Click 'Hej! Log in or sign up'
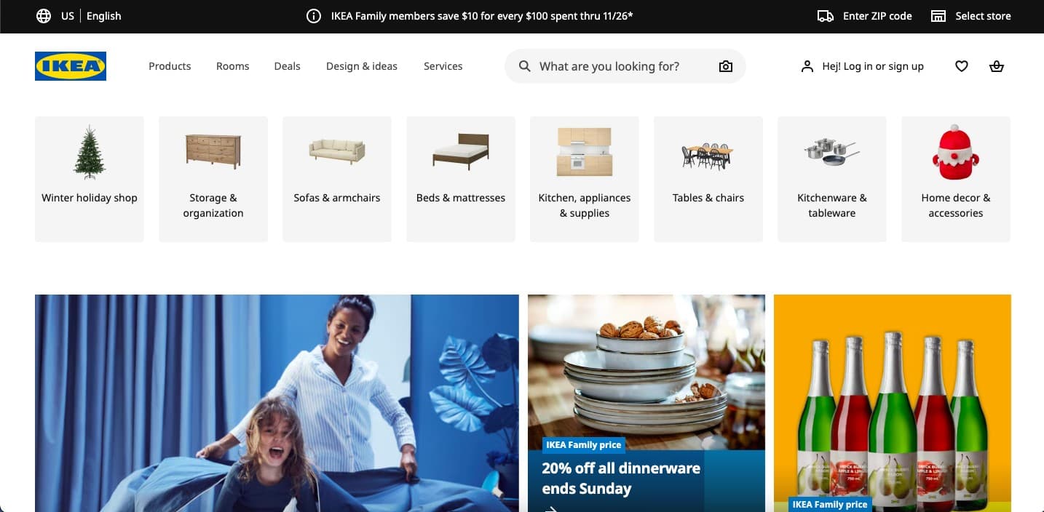1044x512 pixels. pos(873,66)
